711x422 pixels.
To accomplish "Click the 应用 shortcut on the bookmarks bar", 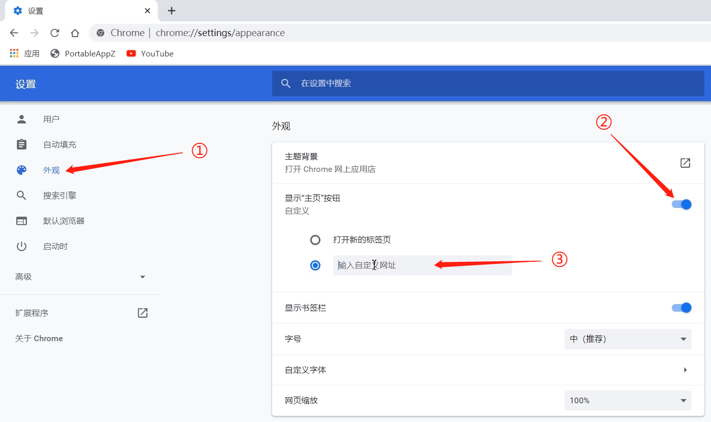I will point(24,53).
